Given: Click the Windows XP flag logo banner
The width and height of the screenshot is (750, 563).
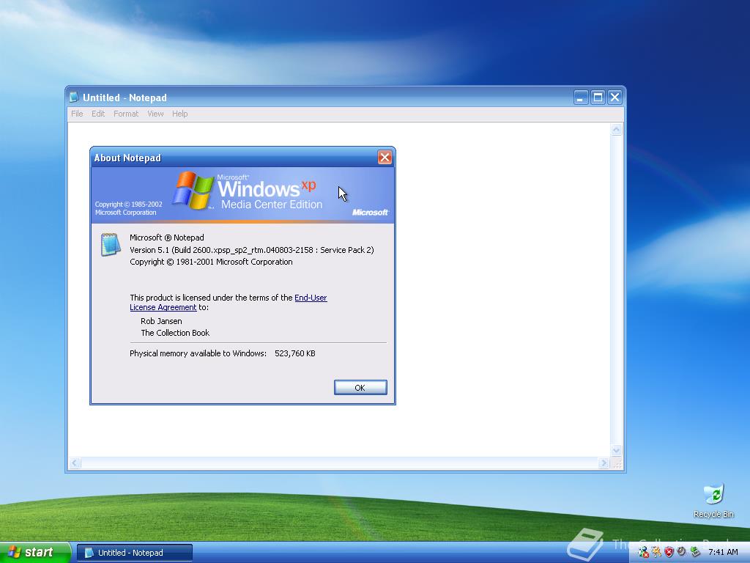Looking at the screenshot, I should 242,195.
